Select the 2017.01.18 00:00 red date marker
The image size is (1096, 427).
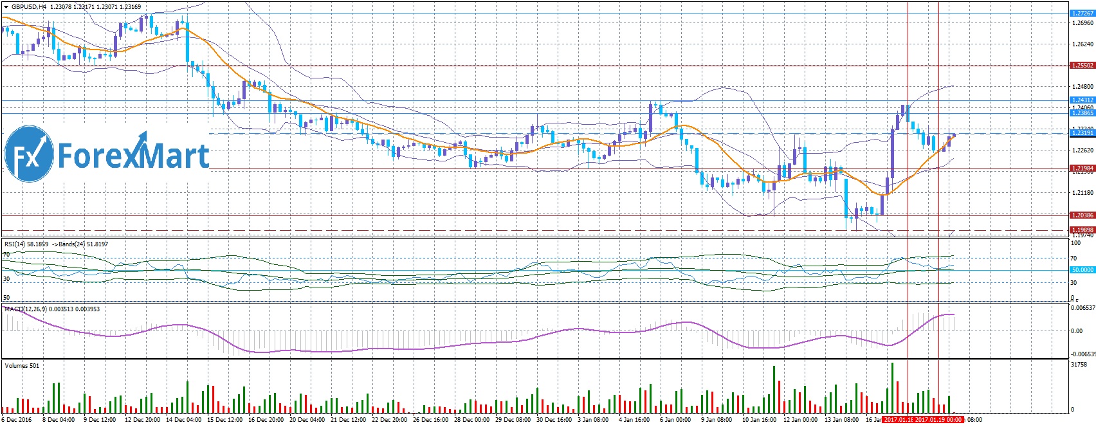pyautogui.click(x=899, y=420)
